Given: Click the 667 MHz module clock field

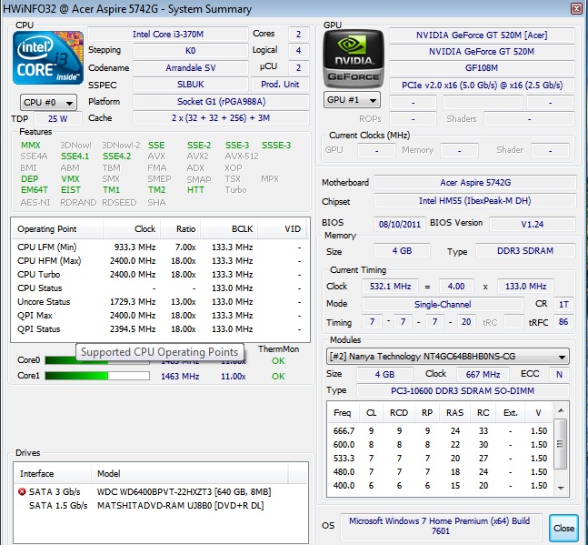Looking at the screenshot, I should click(x=483, y=374).
